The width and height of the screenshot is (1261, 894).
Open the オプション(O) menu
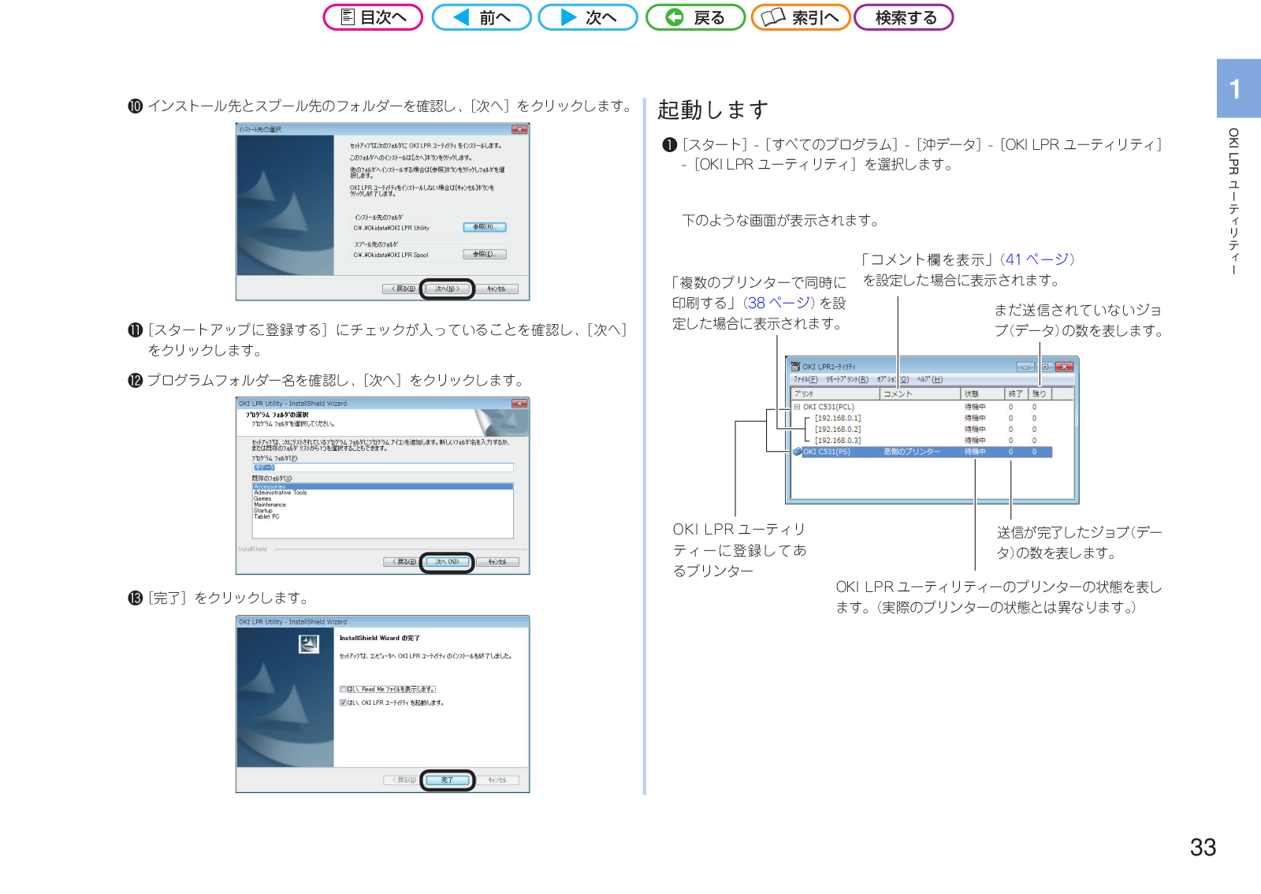tap(892, 379)
